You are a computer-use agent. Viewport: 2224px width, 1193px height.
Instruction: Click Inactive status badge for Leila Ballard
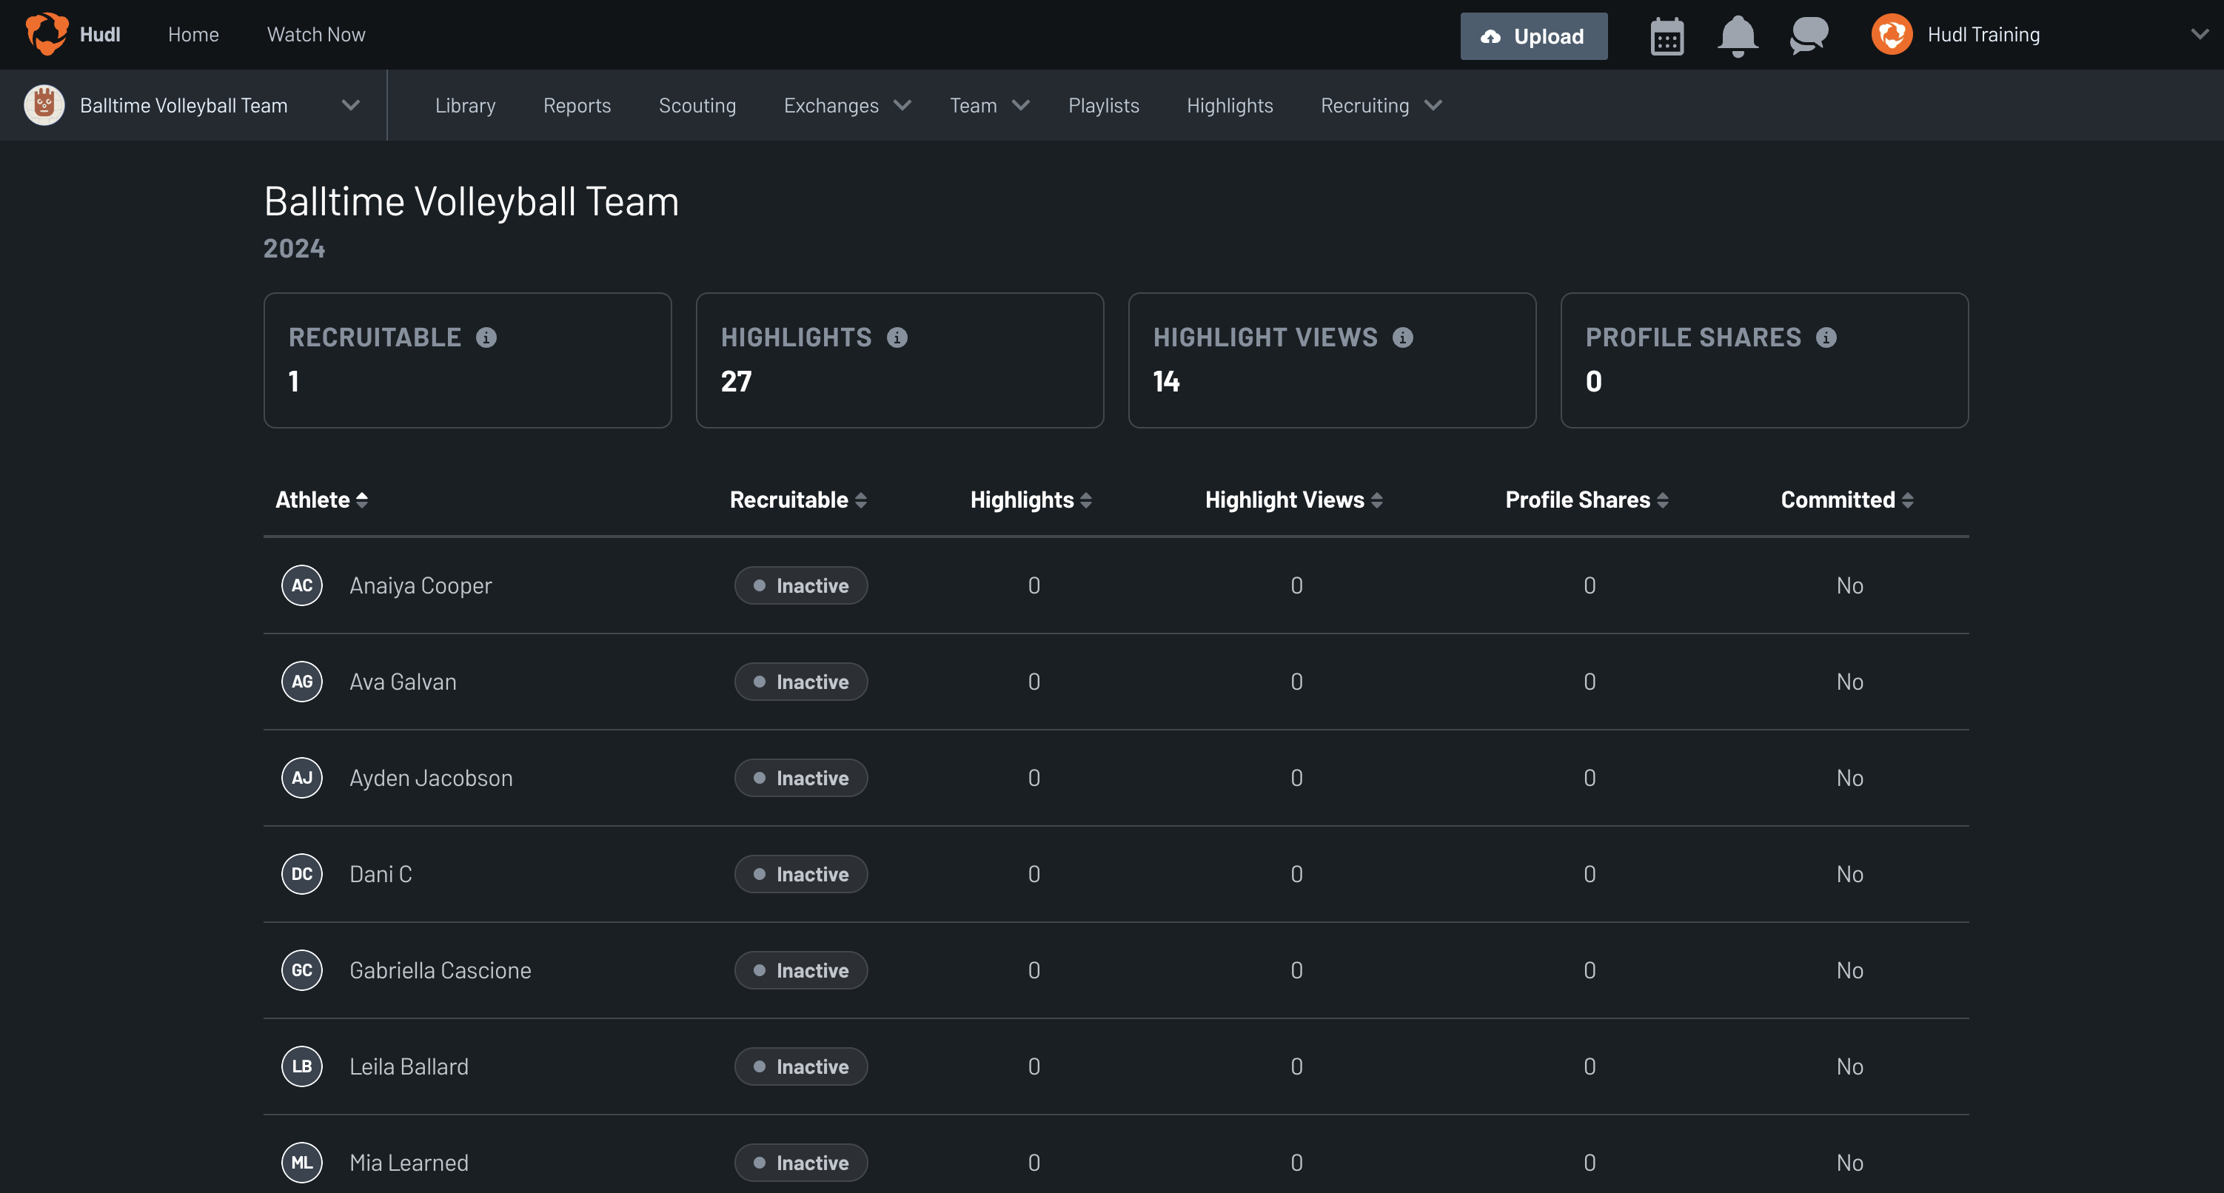point(801,1067)
